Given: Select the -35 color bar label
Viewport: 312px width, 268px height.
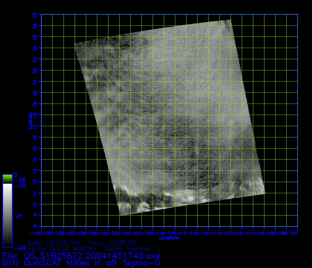Looking at the screenshot, I should click(19, 180).
